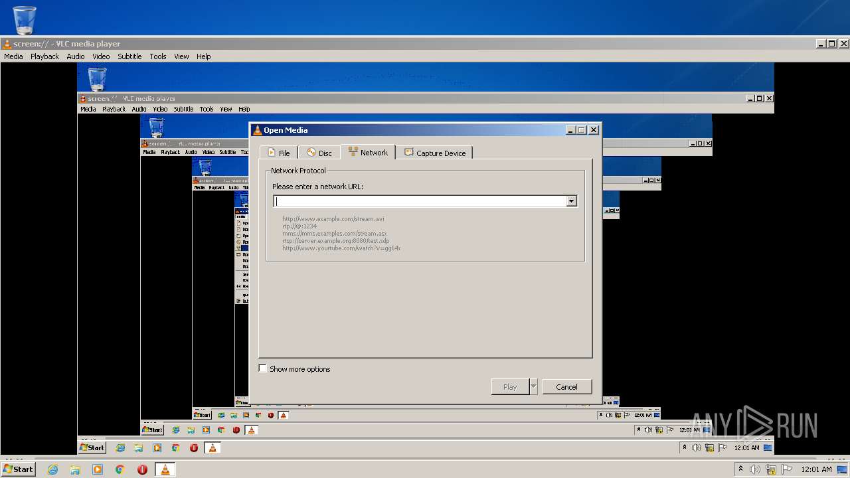850x478 pixels.
Task: Show hidden system tray icons
Action: point(740,469)
